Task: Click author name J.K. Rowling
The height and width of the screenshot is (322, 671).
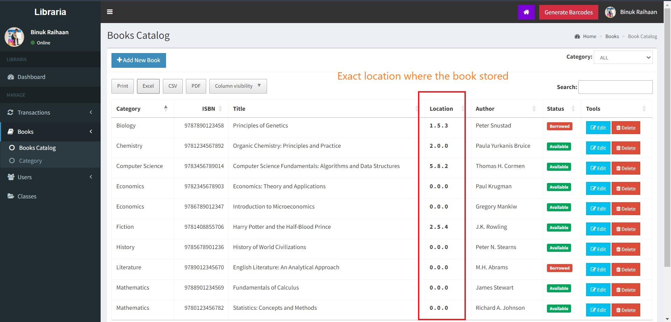Action: pyautogui.click(x=491, y=227)
